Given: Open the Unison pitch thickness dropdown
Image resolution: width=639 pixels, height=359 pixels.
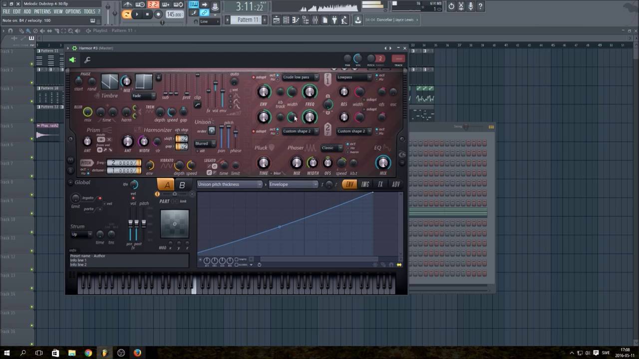Looking at the screenshot, I should (230, 184).
